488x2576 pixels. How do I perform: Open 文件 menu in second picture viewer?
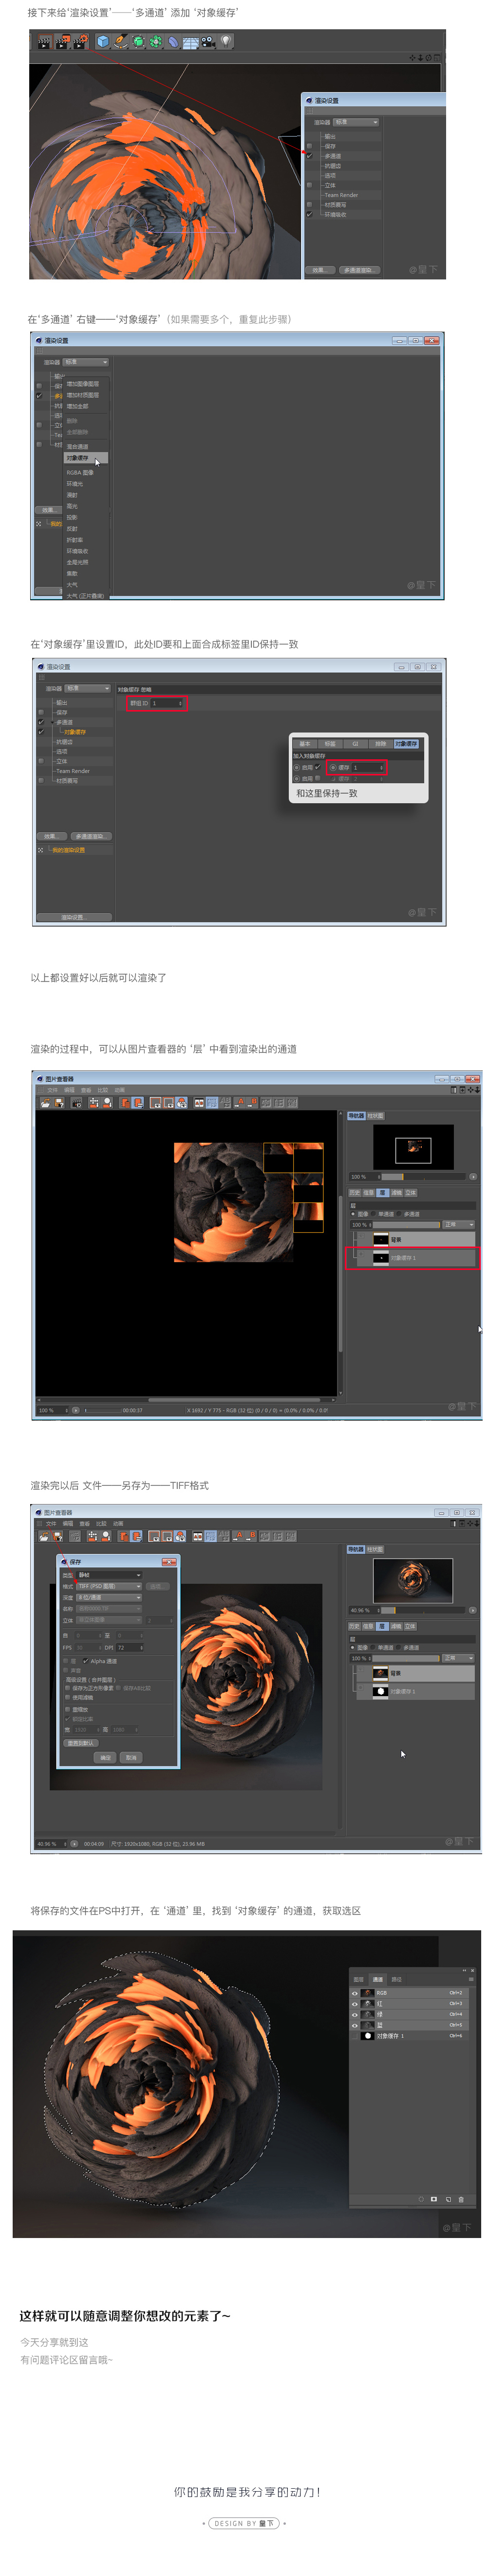coord(52,1523)
